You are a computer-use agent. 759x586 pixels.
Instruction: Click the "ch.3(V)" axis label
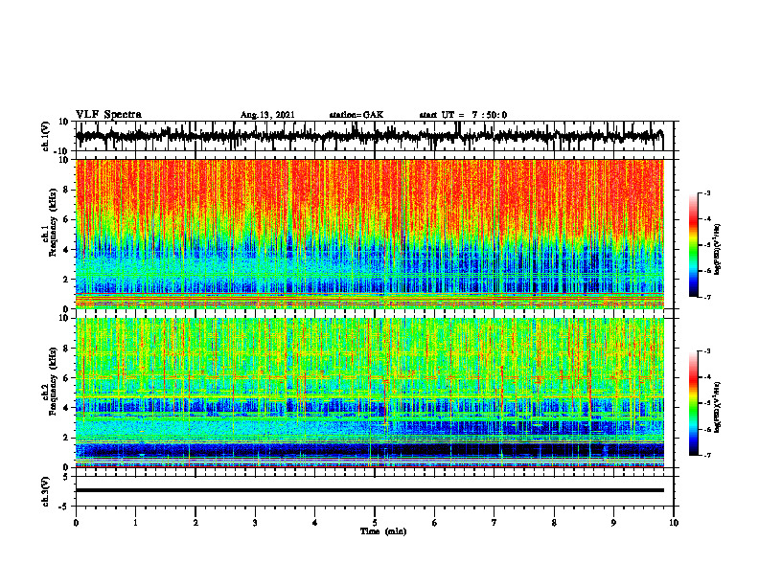pyautogui.click(x=47, y=491)
